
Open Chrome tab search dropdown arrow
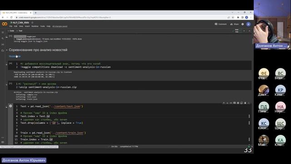(x=232, y=12)
